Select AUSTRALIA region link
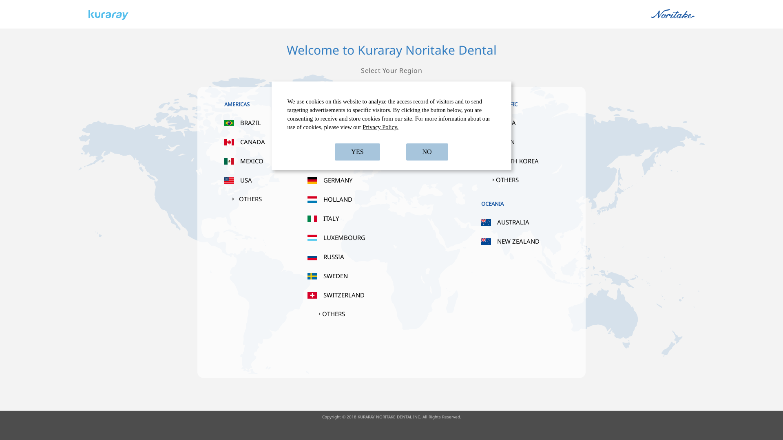Image resolution: width=783 pixels, height=440 pixels. 513,222
